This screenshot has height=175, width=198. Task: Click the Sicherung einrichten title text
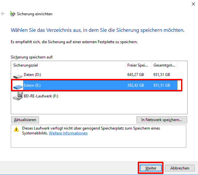coord(35,14)
